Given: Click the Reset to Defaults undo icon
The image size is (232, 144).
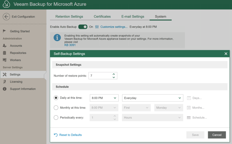Looking at the screenshot, I should coord(56,135).
